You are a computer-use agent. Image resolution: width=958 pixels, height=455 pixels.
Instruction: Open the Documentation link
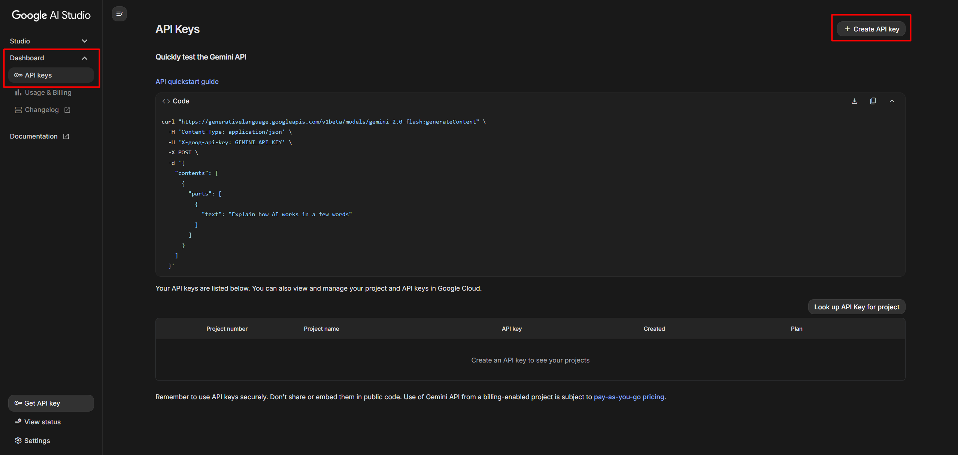point(34,136)
